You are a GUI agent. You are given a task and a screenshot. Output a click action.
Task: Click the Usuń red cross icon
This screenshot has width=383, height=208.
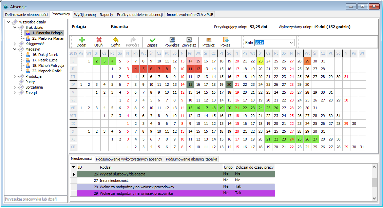(x=99, y=40)
